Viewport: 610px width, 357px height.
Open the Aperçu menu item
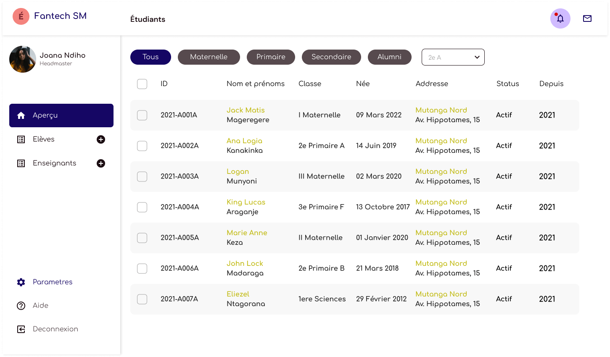pyautogui.click(x=61, y=115)
